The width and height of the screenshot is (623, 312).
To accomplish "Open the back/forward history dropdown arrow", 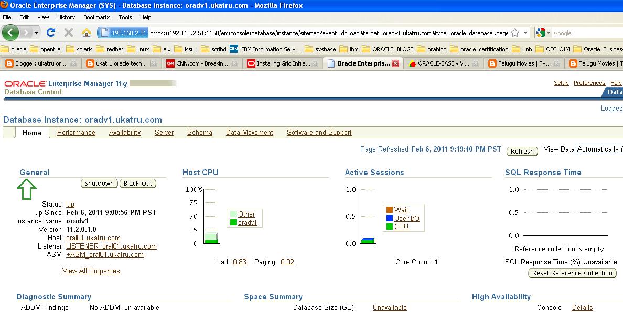I will [36, 33].
